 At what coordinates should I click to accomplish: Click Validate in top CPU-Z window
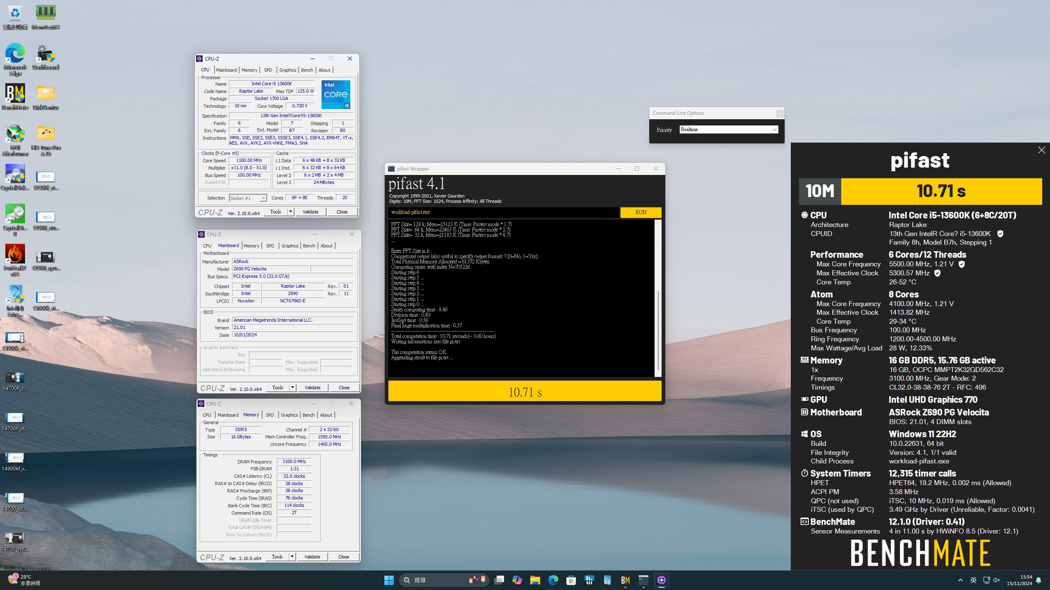(x=310, y=212)
